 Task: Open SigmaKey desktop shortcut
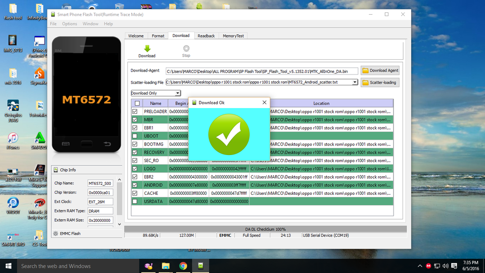point(39,73)
